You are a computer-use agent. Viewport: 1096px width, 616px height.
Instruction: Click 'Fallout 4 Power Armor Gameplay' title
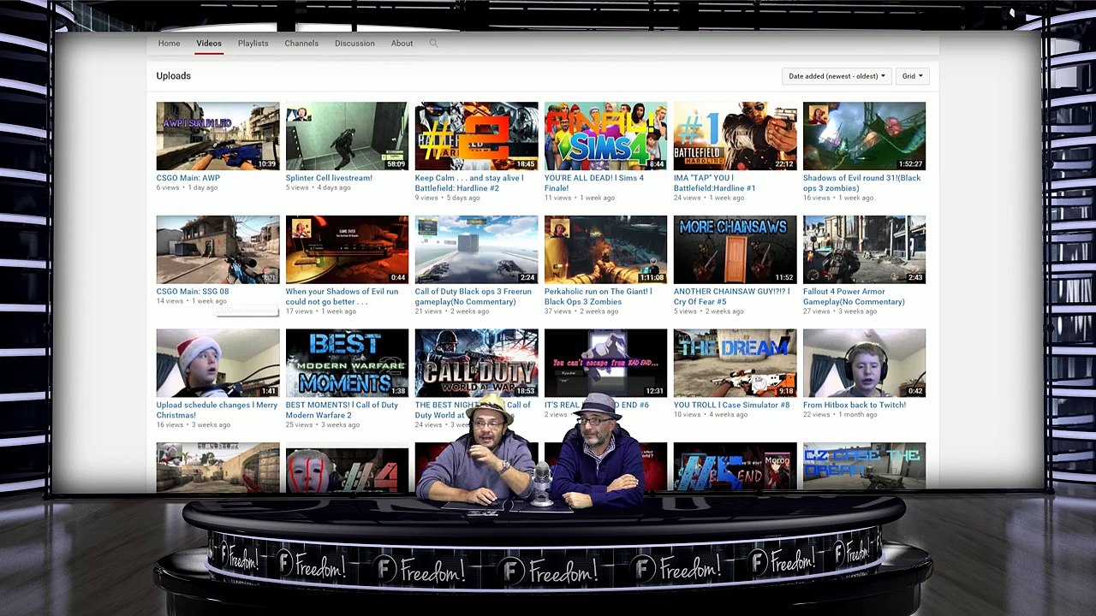click(854, 297)
